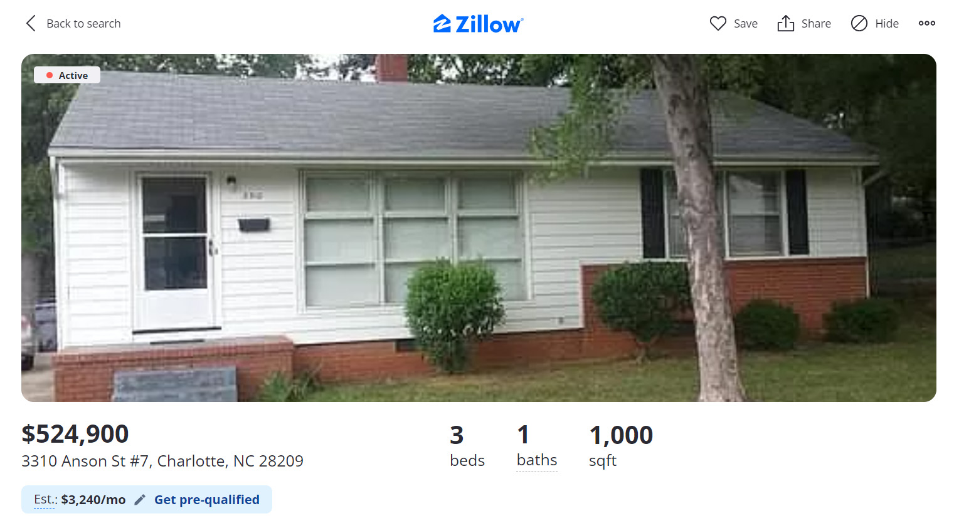Click the heart Save icon
This screenshot has height=521, width=954.
[x=718, y=23]
